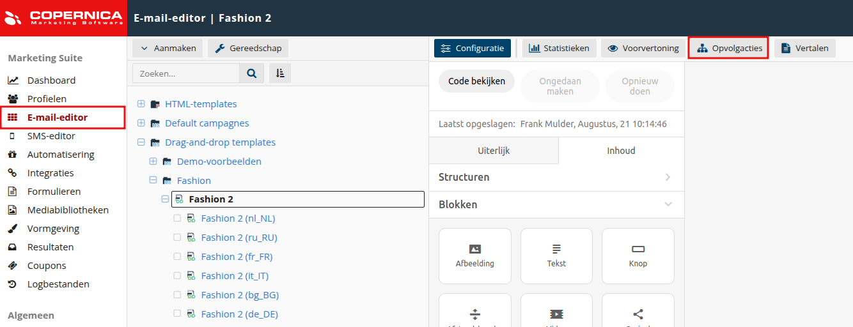
Task: Switch to the Uiterlijk tab
Action: pyautogui.click(x=494, y=151)
